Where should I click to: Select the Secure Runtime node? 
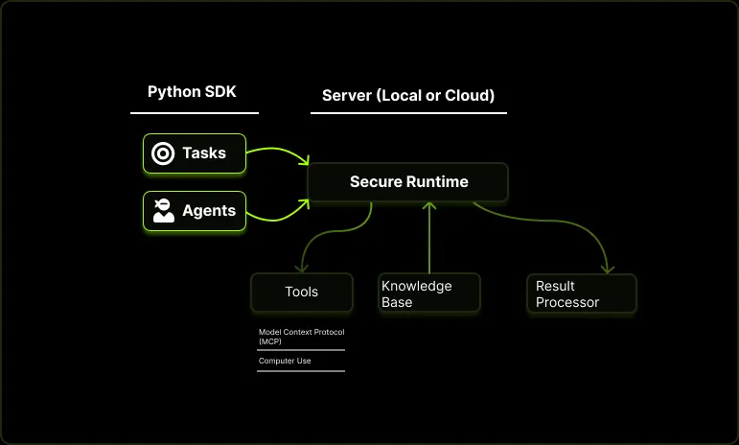[x=407, y=182]
